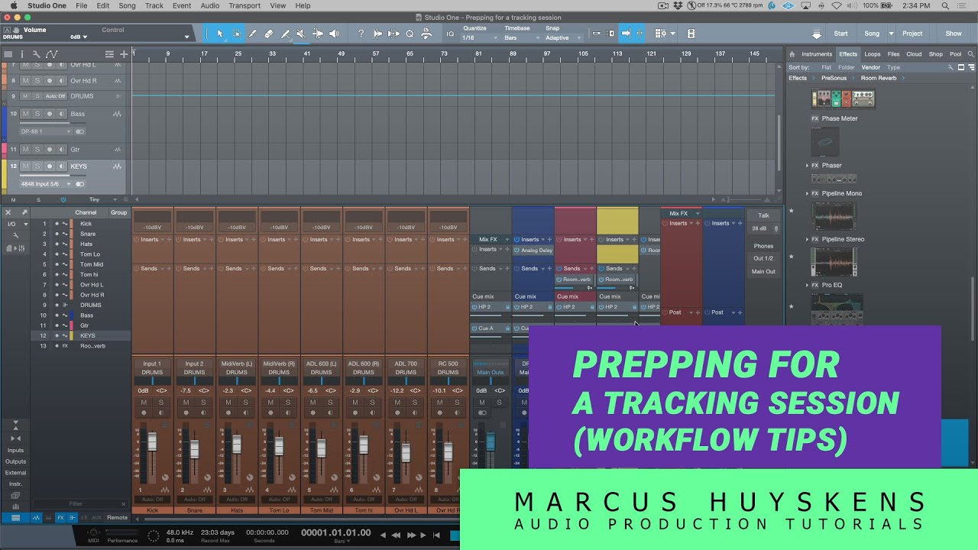Viewport: 978px width, 550px height.
Task: Switch to the Pool browser tab
Action: pyautogui.click(x=955, y=54)
